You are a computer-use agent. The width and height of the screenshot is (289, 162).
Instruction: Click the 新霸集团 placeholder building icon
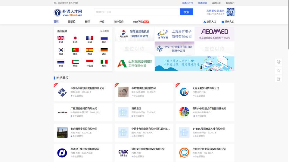tap(123, 112)
